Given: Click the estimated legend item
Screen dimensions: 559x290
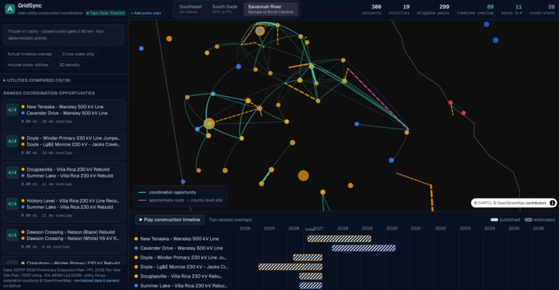Looking at the screenshot, I should [540, 220].
